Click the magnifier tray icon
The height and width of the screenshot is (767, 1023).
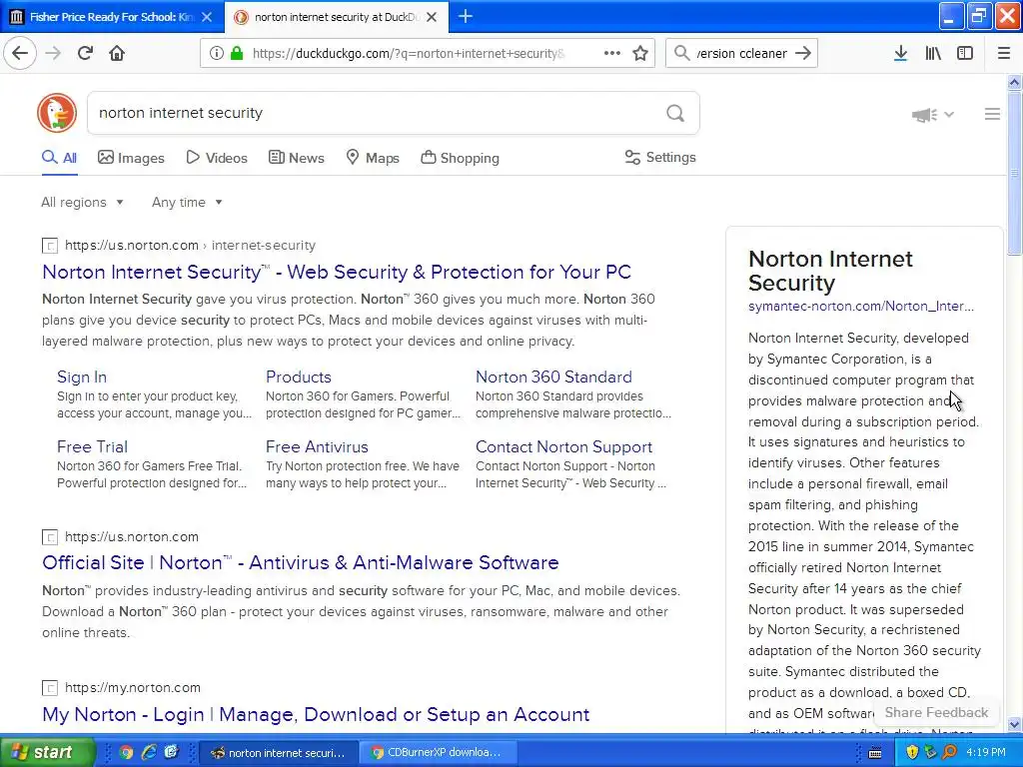949,752
